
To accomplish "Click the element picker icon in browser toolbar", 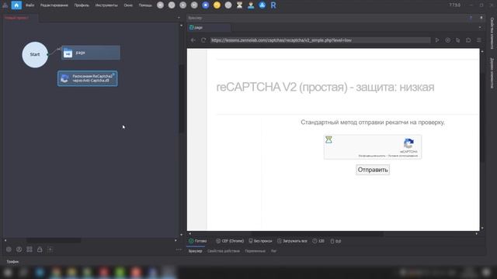I will click(458, 40).
